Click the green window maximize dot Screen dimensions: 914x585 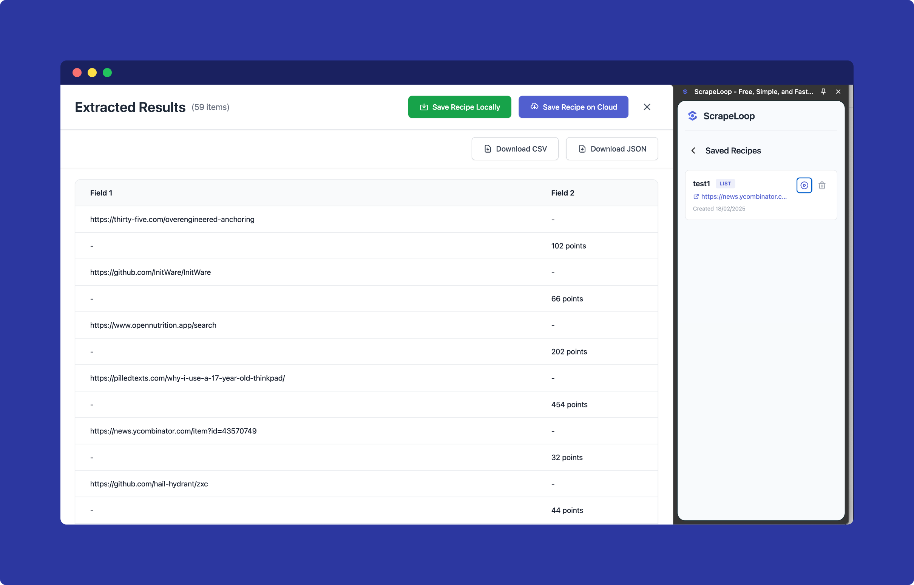[x=107, y=73]
